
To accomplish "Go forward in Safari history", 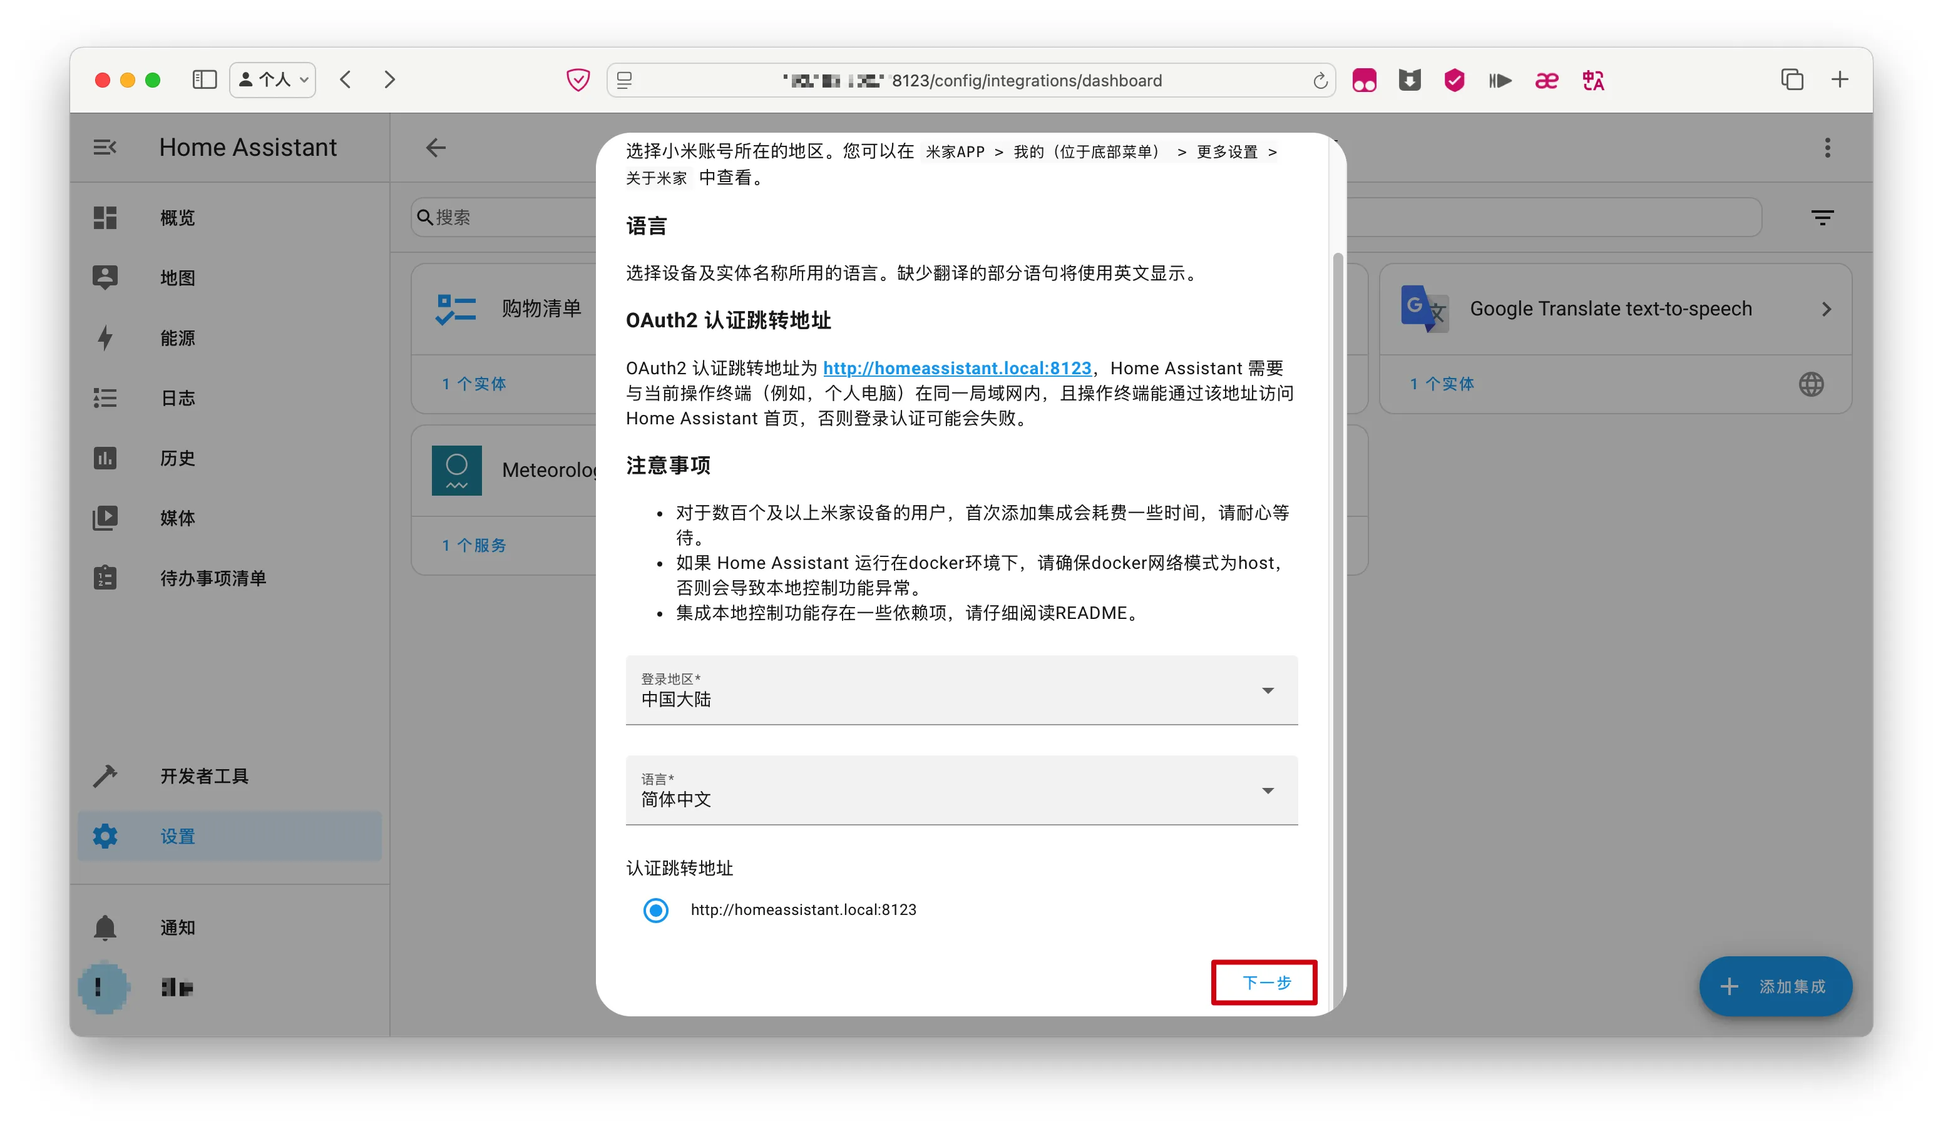I will (x=389, y=80).
